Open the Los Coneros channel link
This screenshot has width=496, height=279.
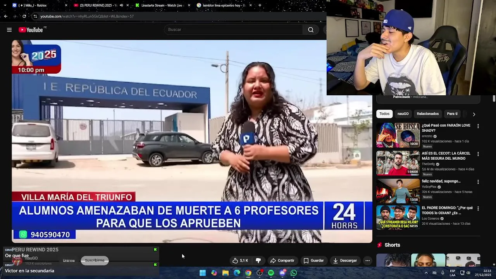(x=431, y=219)
